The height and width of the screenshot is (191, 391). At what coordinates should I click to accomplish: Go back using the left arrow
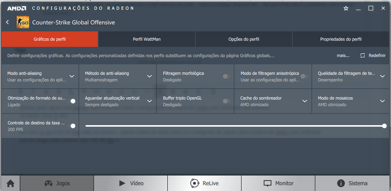7,22
